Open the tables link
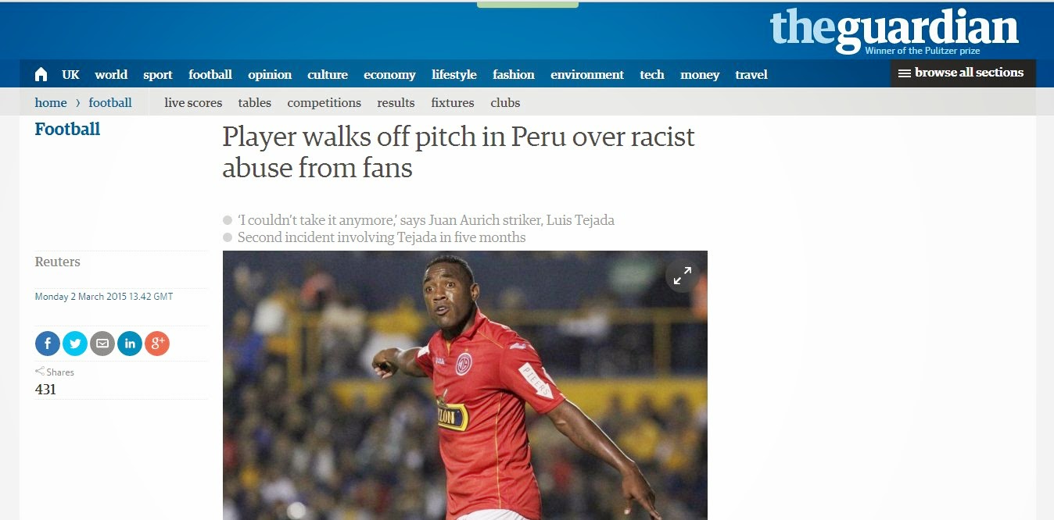This screenshot has height=520, width=1054. [x=255, y=103]
